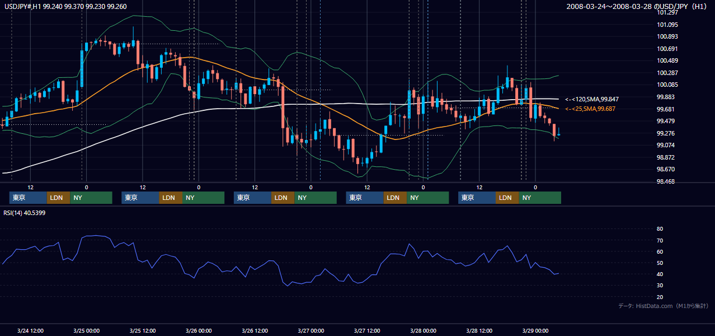
Task: Click the RSI 70 level label
Action: click(x=660, y=240)
